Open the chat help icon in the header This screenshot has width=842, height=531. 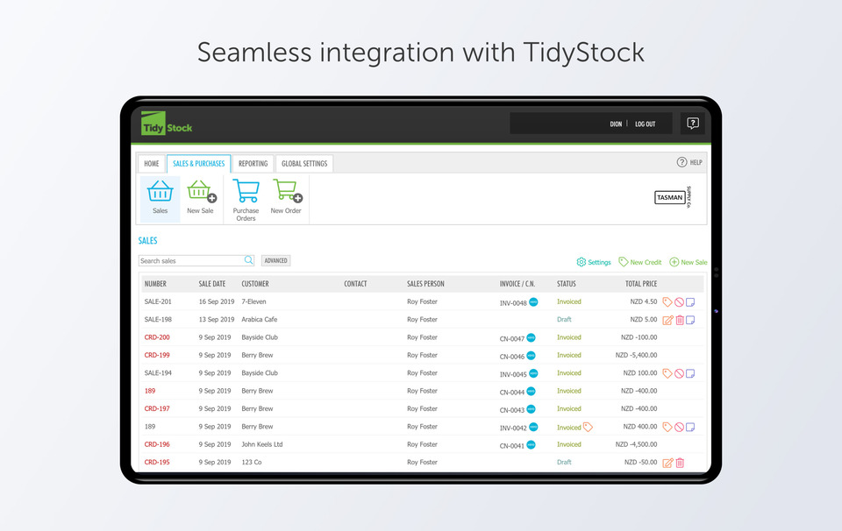tap(693, 124)
